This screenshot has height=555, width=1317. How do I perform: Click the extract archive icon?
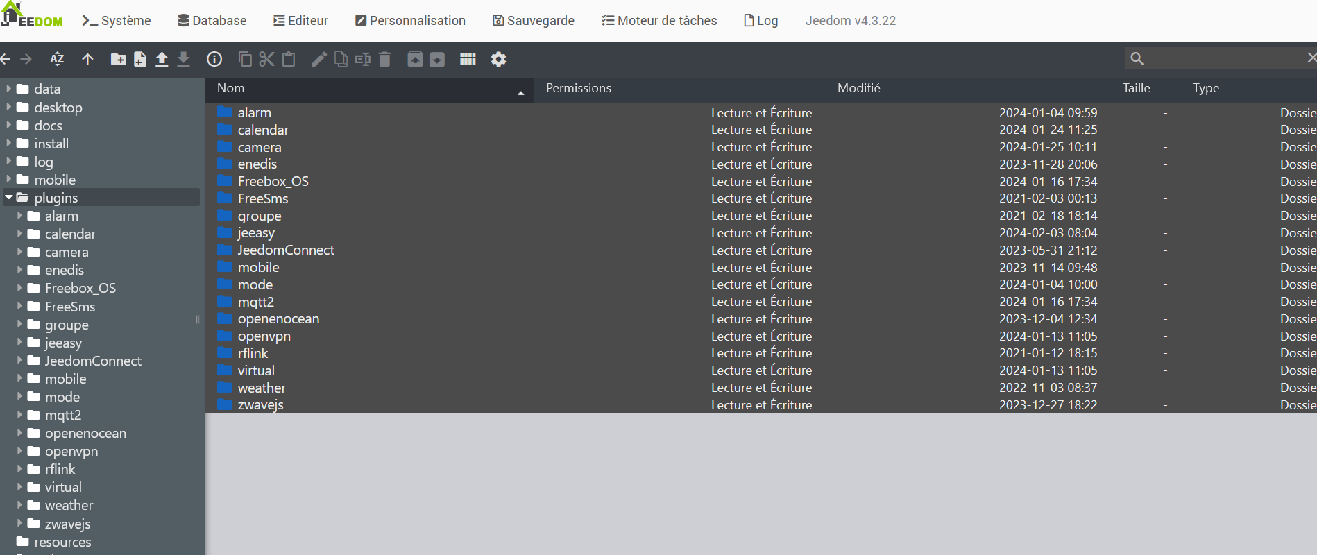pyautogui.click(x=415, y=59)
